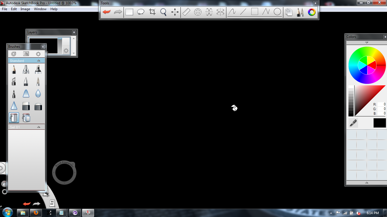
Task: Click the Layers panel scroll-down arrow
Action: [x=74, y=53]
